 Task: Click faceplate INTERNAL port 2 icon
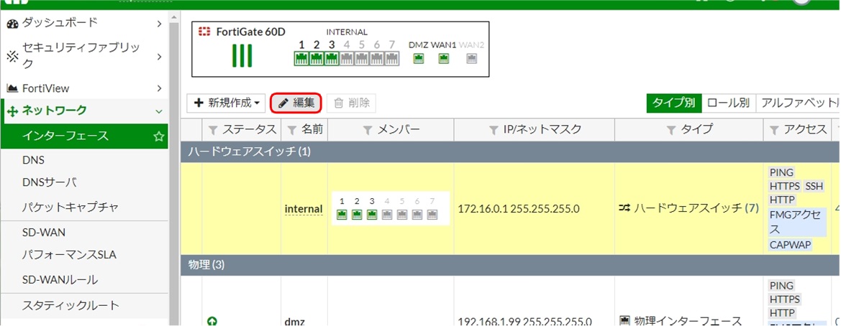pos(317,58)
